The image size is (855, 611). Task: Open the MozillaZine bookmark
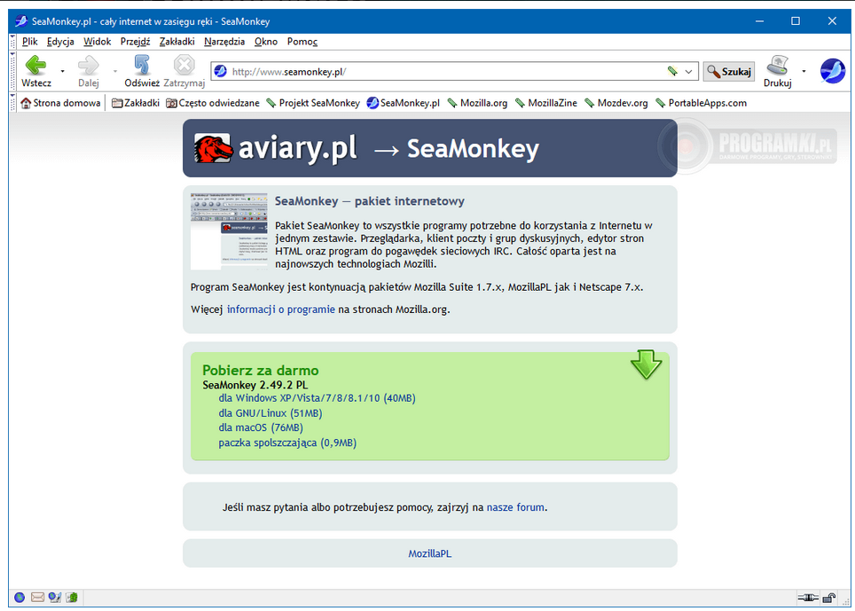point(545,103)
